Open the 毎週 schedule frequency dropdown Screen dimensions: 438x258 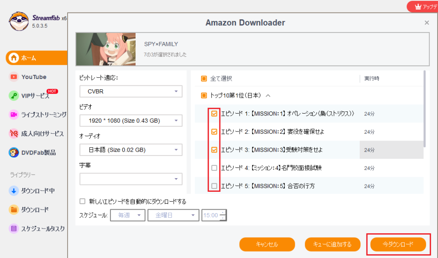pos(127,215)
